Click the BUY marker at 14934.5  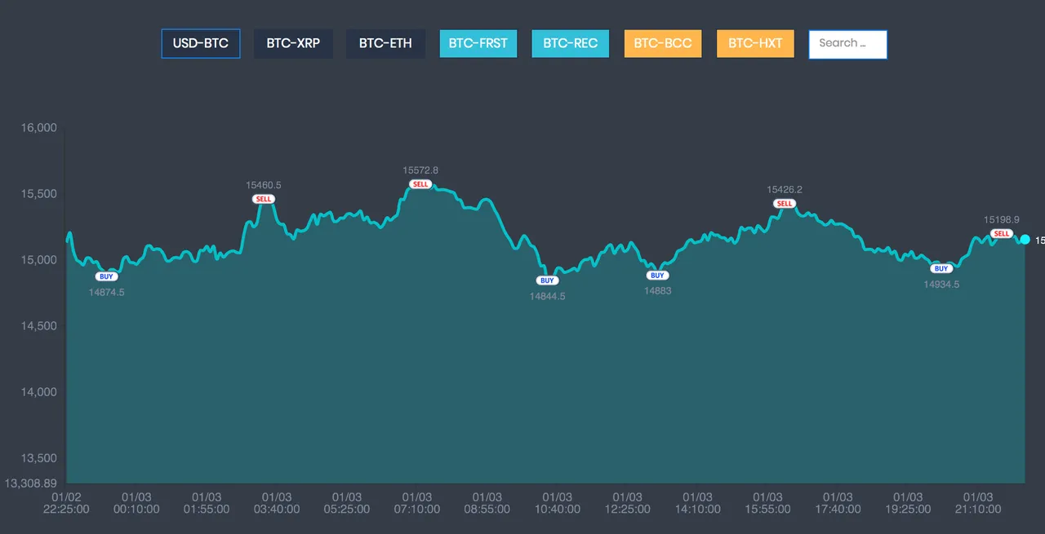(x=941, y=268)
